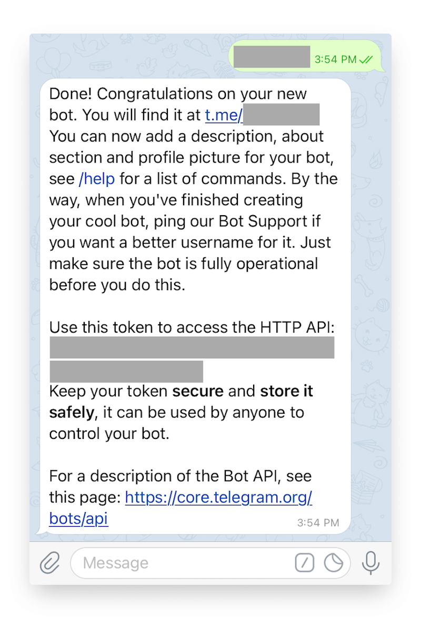This screenshot has width=421, height=621.
Task: Open the https://core.telegram.org/ link
Action: point(218,497)
